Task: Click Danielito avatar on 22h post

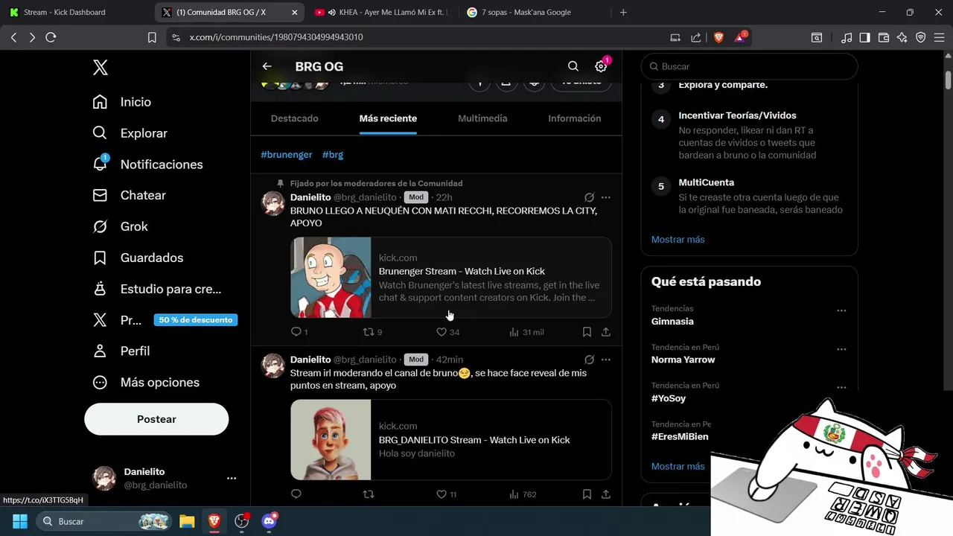Action: pyautogui.click(x=273, y=203)
